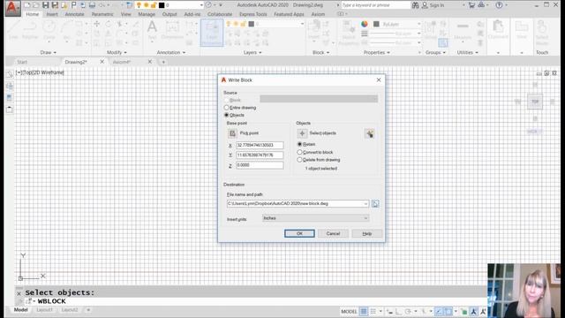Screen dimensions: 565x318
Task: Add a new drawing tab with plus
Action: [163, 62]
